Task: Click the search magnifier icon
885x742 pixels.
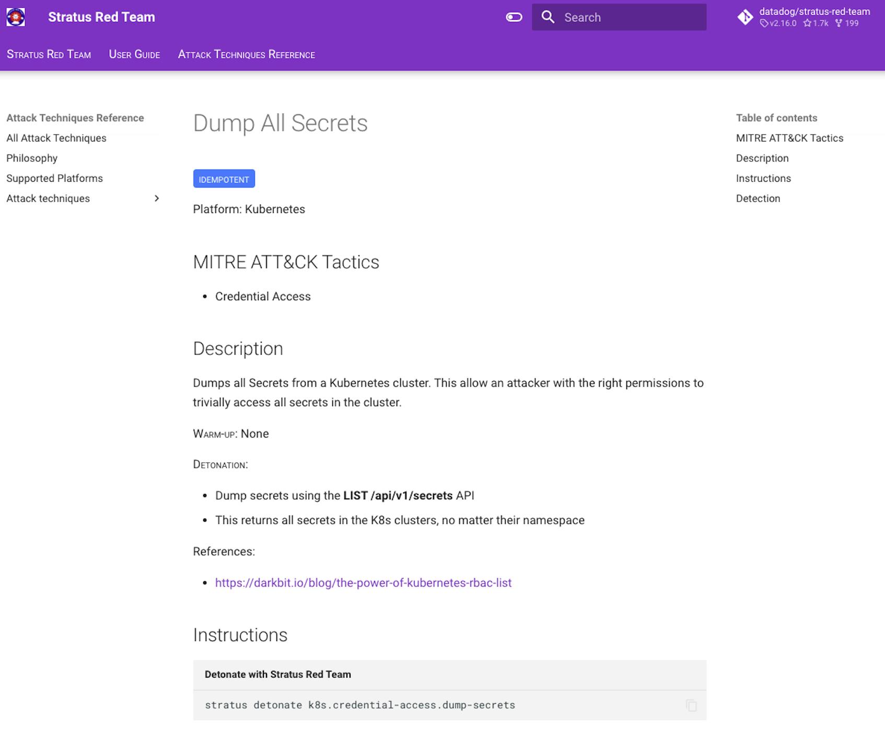Action: tap(548, 17)
